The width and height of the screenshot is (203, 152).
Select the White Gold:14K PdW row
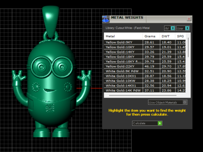[x=145, y=90]
